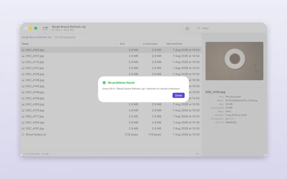The width and height of the screenshot is (287, 179).
Task: Sort by the Date Modified column header
Action: (x=174, y=44)
